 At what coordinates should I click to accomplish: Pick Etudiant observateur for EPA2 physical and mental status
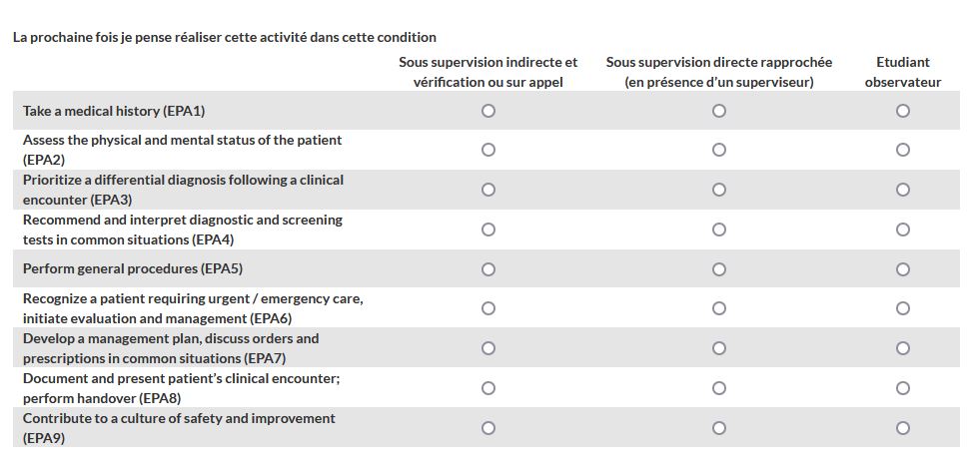point(903,150)
